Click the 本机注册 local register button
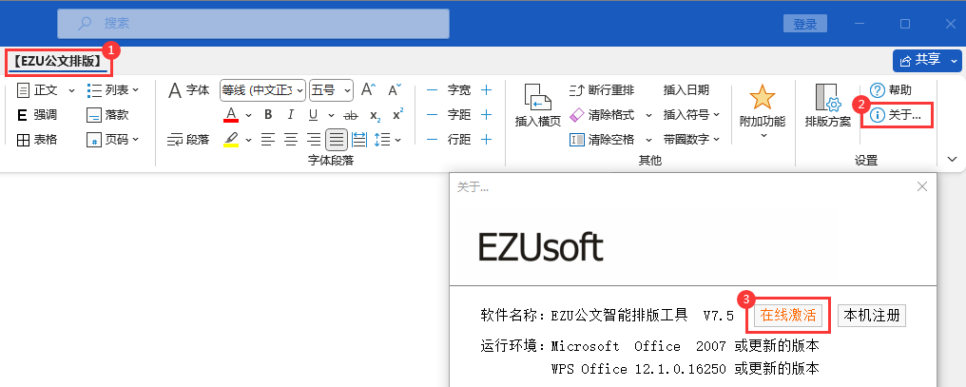966x387 pixels. click(x=871, y=316)
